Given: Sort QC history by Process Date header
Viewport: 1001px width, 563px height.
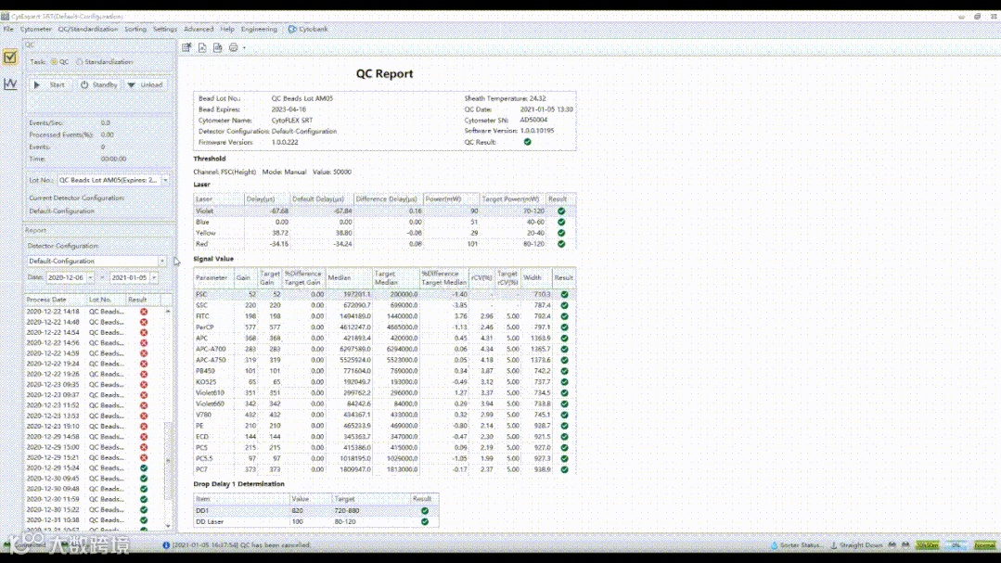Looking at the screenshot, I should 55,300.
